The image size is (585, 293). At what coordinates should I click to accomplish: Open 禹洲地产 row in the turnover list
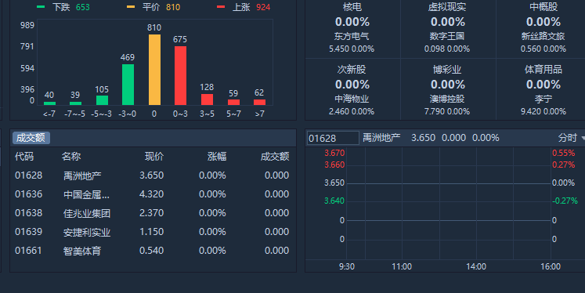coord(153,175)
